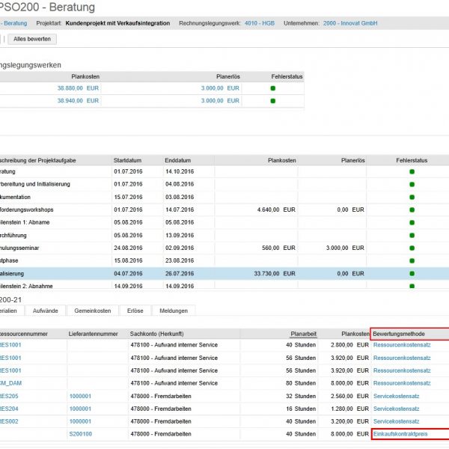The image size is (449, 449).
Task: Show the Meldungen tab
Action: pos(174,310)
